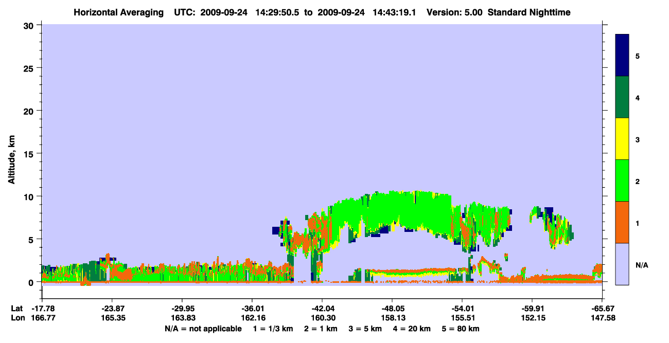Click the colorbar label '3'
The width and height of the screenshot is (669, 343).
637,139
